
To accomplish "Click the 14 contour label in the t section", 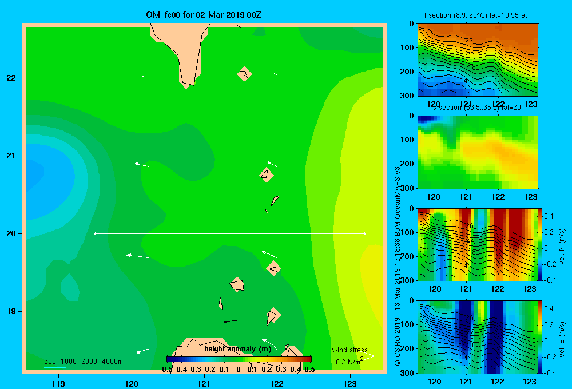I will (x=464, y=81).
